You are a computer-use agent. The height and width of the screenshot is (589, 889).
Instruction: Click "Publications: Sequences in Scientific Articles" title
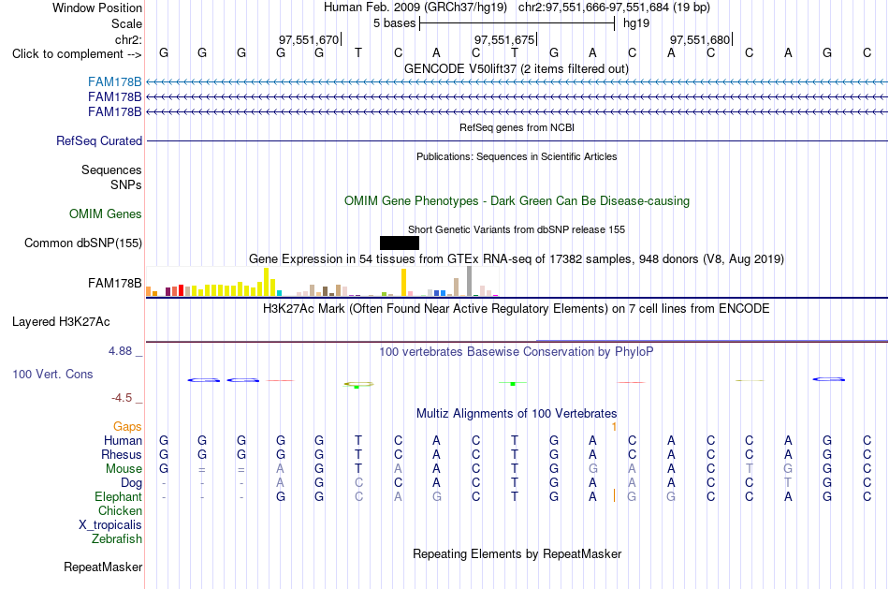click(x=517, y=156)
